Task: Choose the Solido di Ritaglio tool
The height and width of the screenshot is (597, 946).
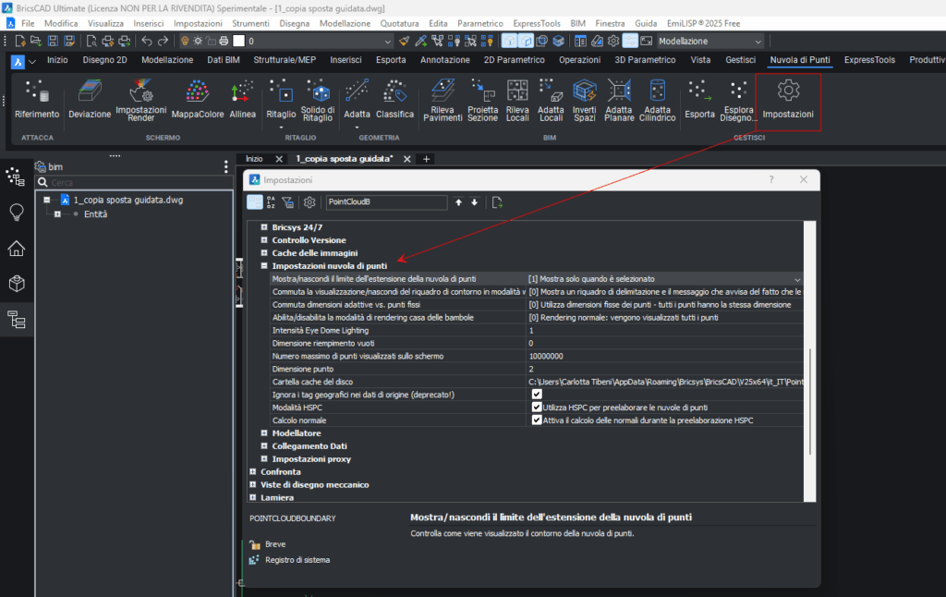Action: pos(318,100)
